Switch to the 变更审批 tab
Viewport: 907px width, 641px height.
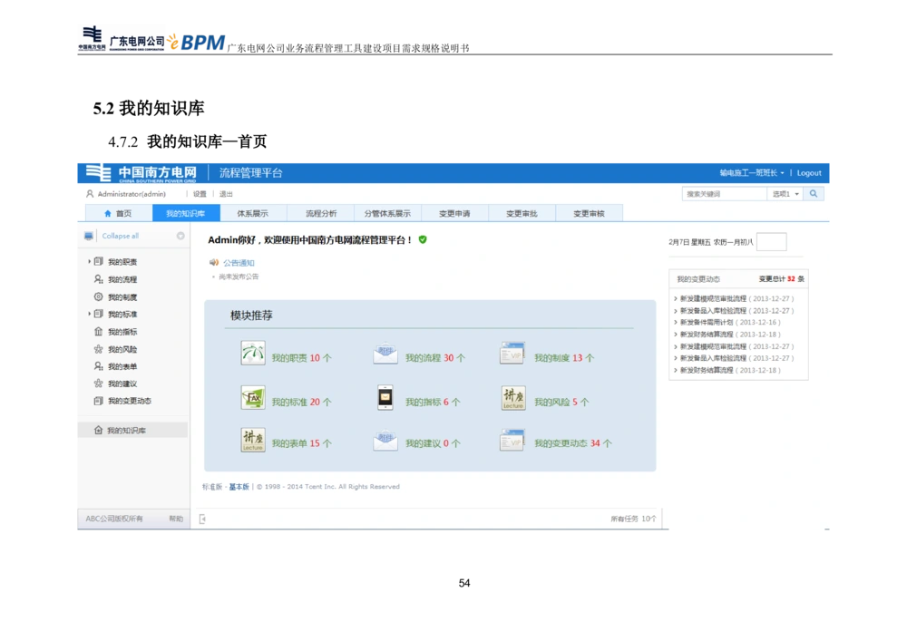point(521,213)
